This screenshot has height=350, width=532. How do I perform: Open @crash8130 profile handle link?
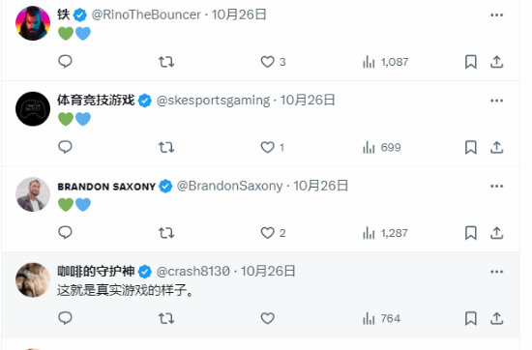click(x=193, y=272)
